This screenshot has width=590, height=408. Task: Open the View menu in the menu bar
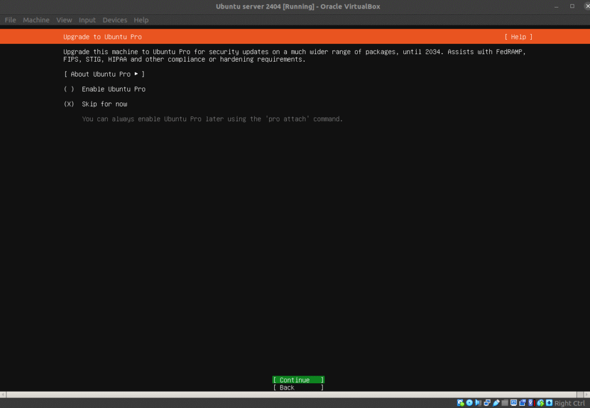coord(64,20)
